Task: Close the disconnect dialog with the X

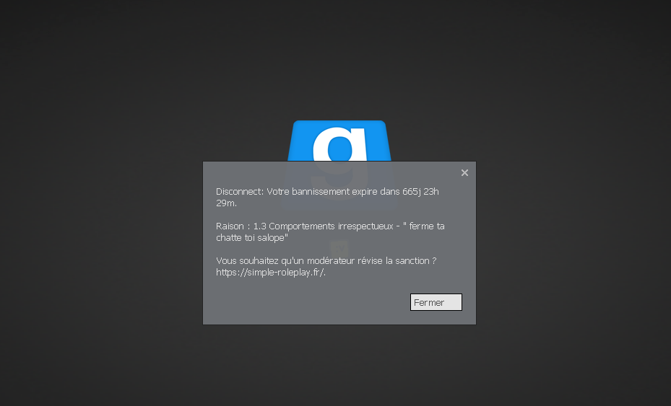Action: coord(464,172)
